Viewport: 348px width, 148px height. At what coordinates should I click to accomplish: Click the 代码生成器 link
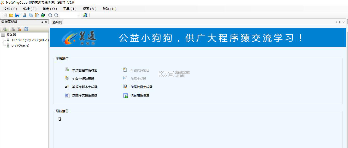(138, 79)
